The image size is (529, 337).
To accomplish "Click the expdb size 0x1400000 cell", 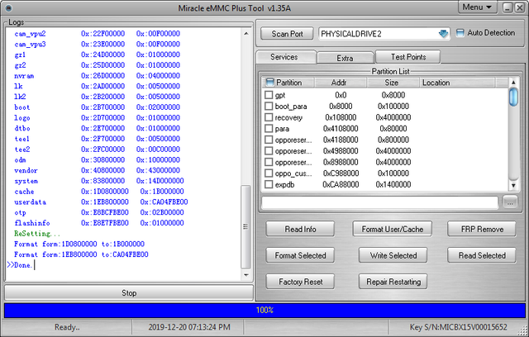I will pyautogui.click(x=393, y=184).
